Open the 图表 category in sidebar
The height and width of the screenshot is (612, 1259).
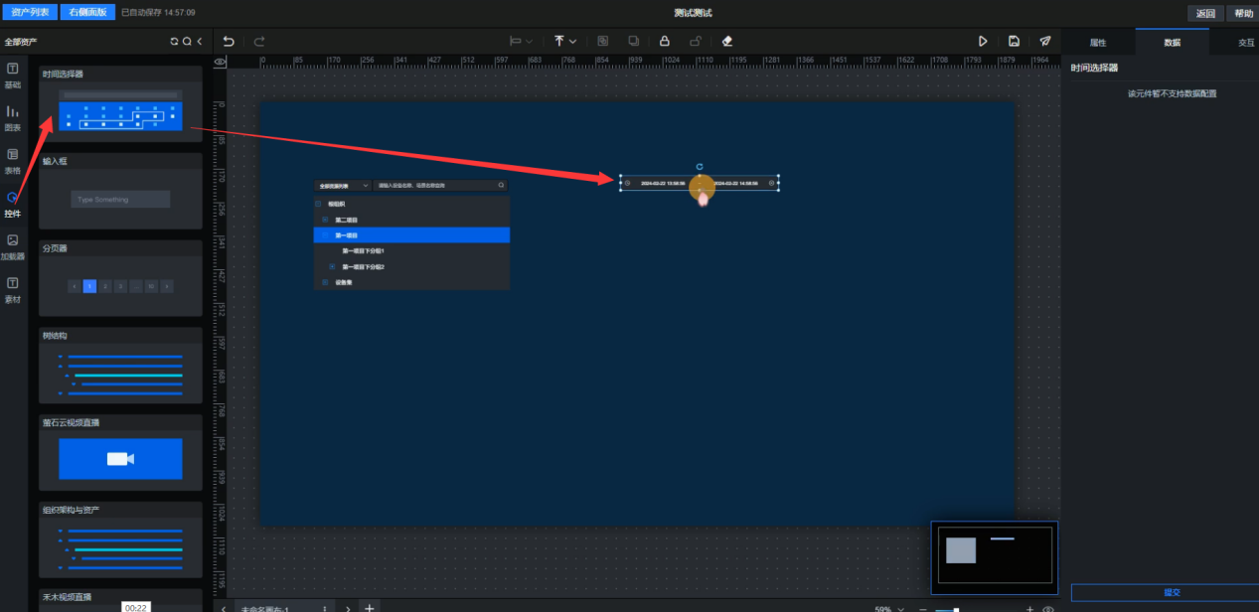[x=13, y=117]
